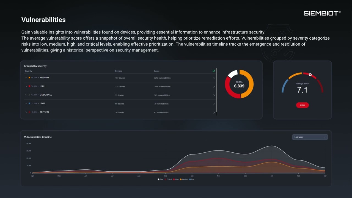Screen dimensions: 352x198
Task: Click the red HIGH badge button
Action: (302, 105)
